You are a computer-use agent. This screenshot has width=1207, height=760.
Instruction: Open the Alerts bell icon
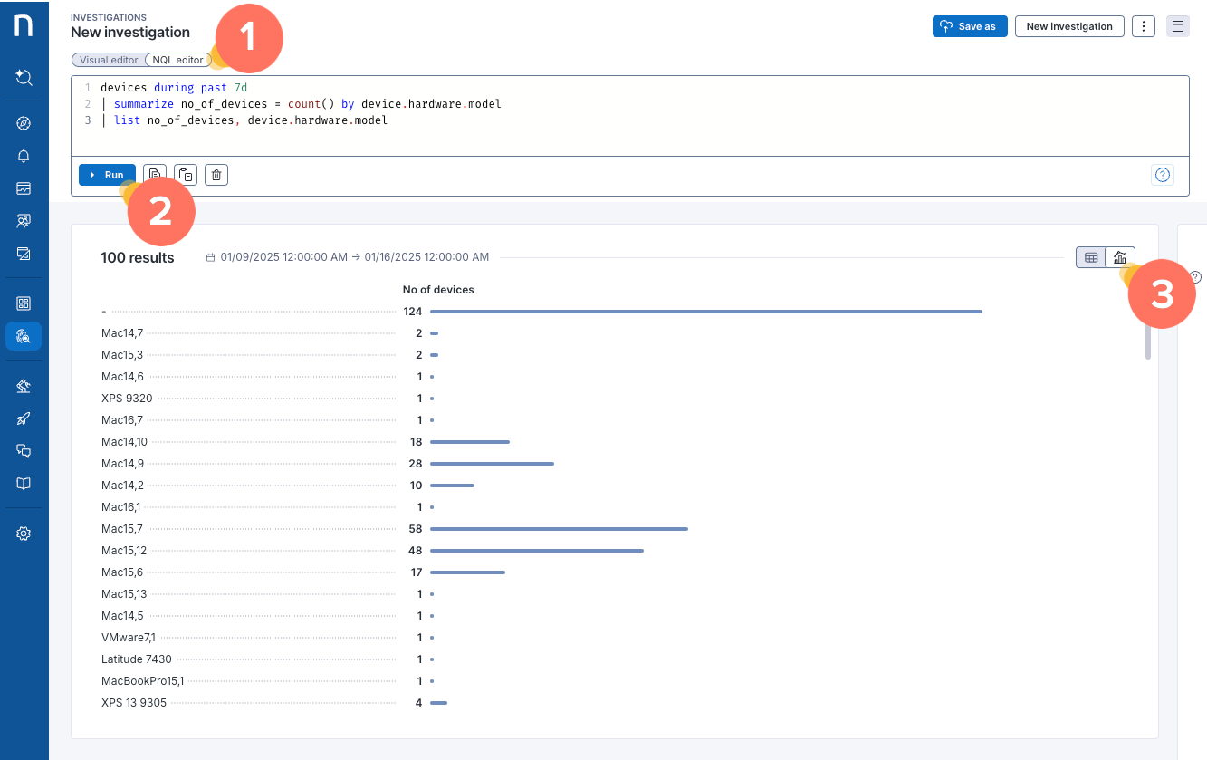tap(24, 155)
